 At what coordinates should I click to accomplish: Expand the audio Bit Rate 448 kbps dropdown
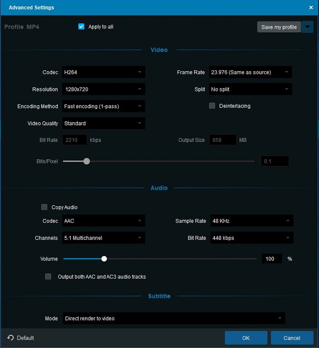(x=252, y=238)
